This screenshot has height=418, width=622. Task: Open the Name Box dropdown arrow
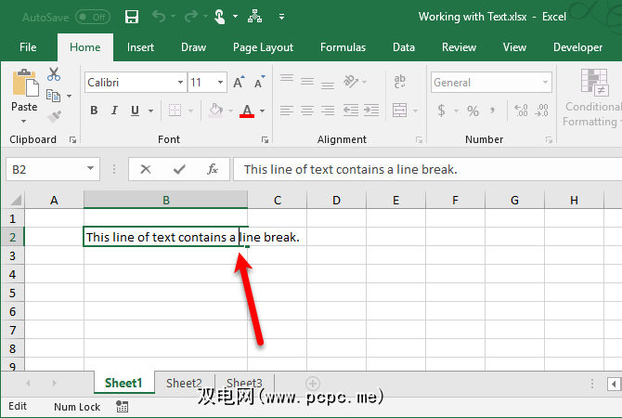click(x=91, y=169)
